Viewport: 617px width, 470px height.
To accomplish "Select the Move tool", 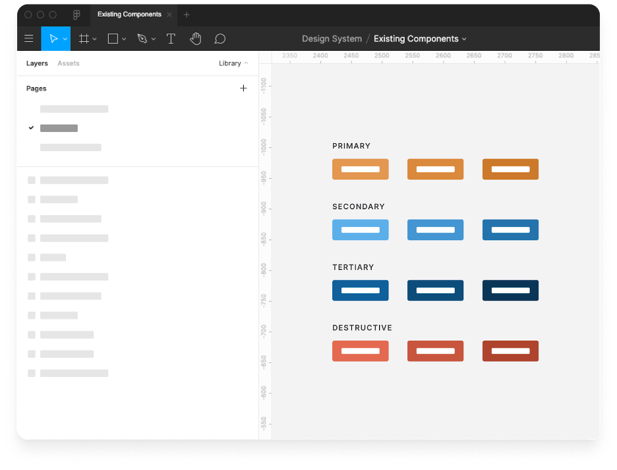I will pyautogui.click(x=53, y=39).
